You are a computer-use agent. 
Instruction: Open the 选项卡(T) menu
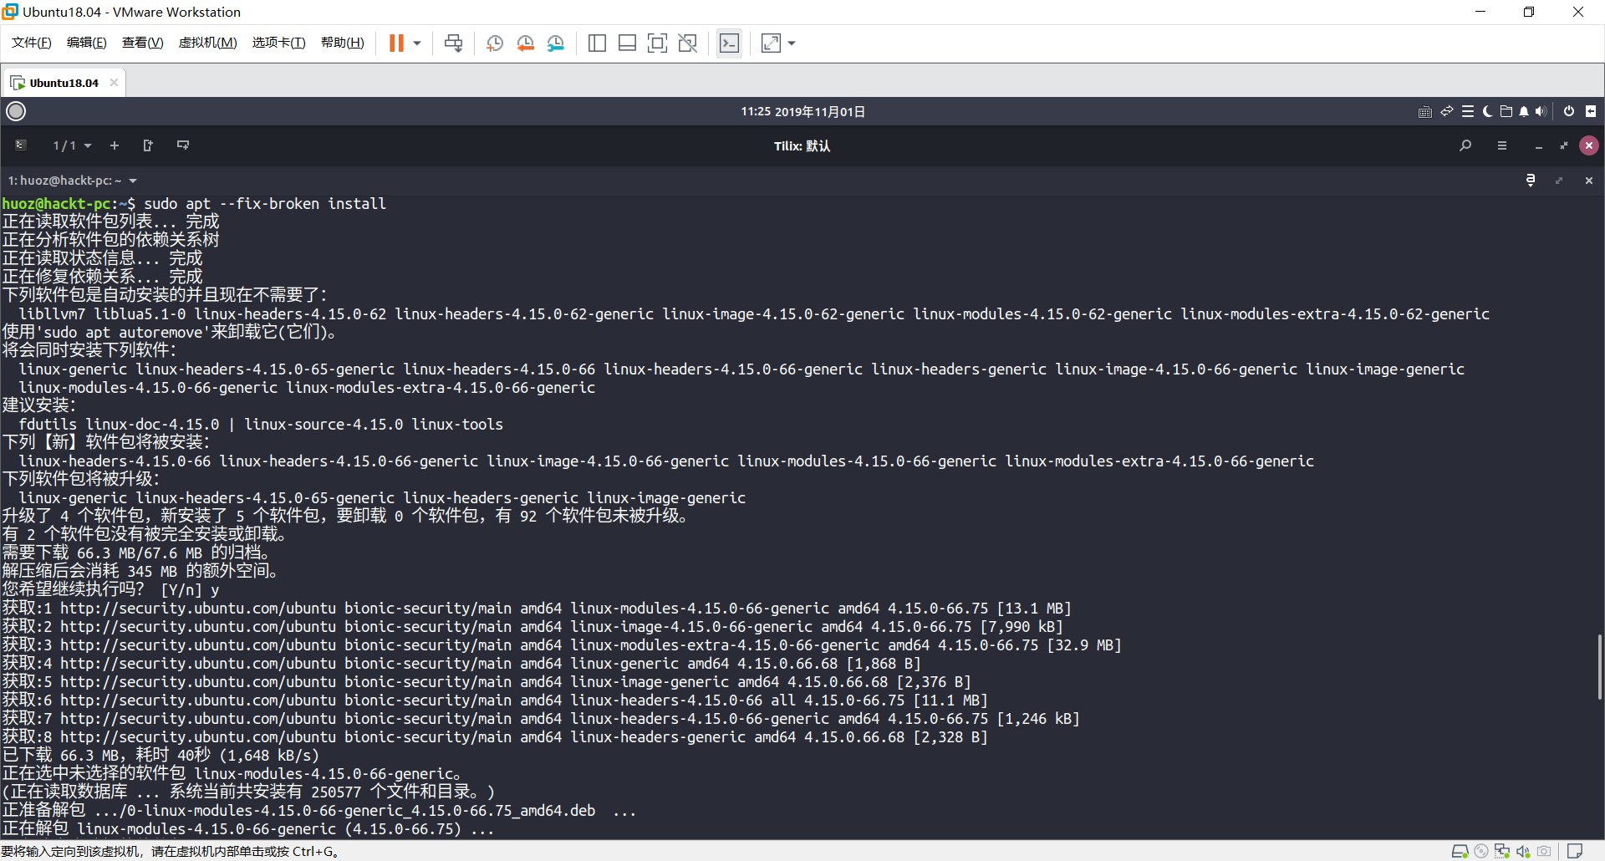tap(279, 43)
